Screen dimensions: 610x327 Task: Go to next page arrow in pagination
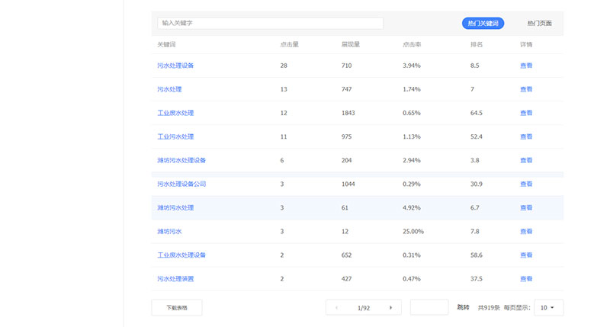coord(390,308)
